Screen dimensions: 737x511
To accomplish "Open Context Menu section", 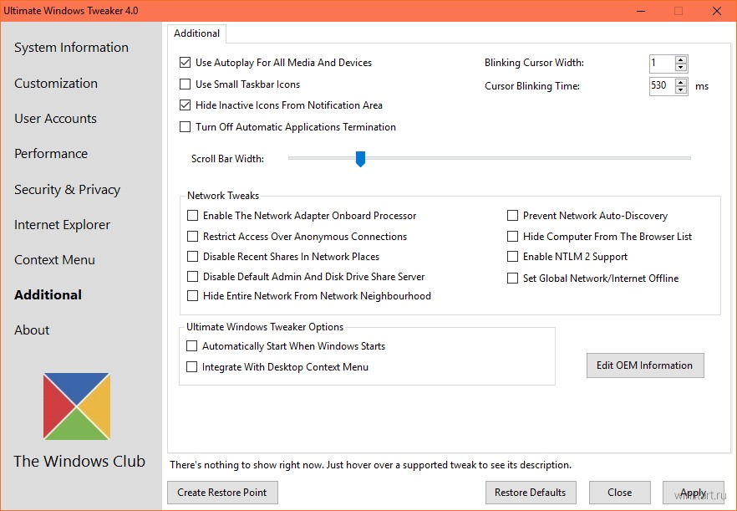I will pyautogui.click(x=54, y=260).
